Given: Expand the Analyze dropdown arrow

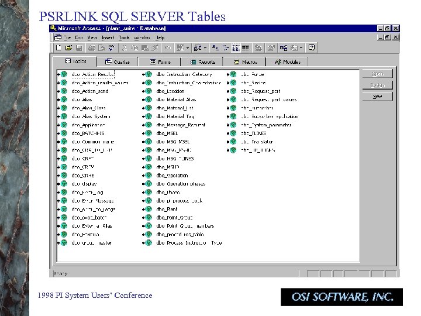Looking at the screenshot, I should coord(205,48).
